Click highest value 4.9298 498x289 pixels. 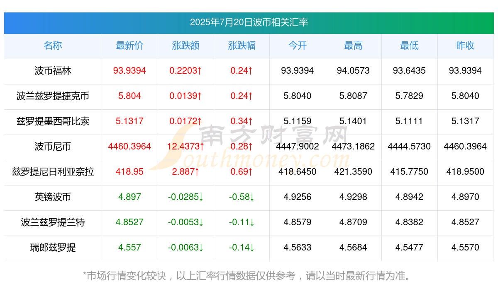coord(353,197)
